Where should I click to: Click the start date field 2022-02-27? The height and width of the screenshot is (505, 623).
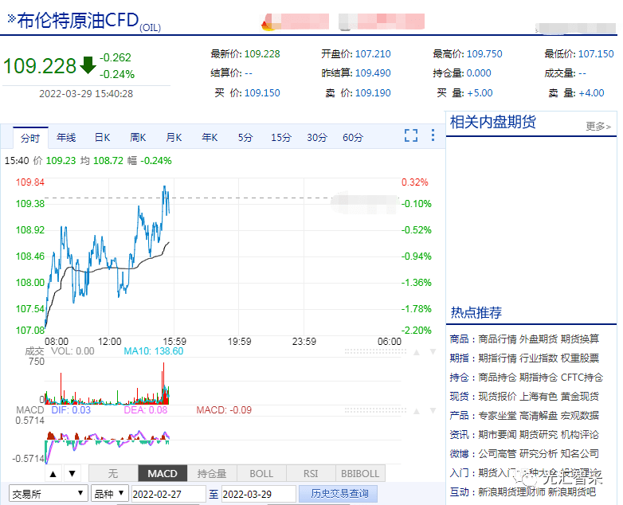(x=168, y=494)
